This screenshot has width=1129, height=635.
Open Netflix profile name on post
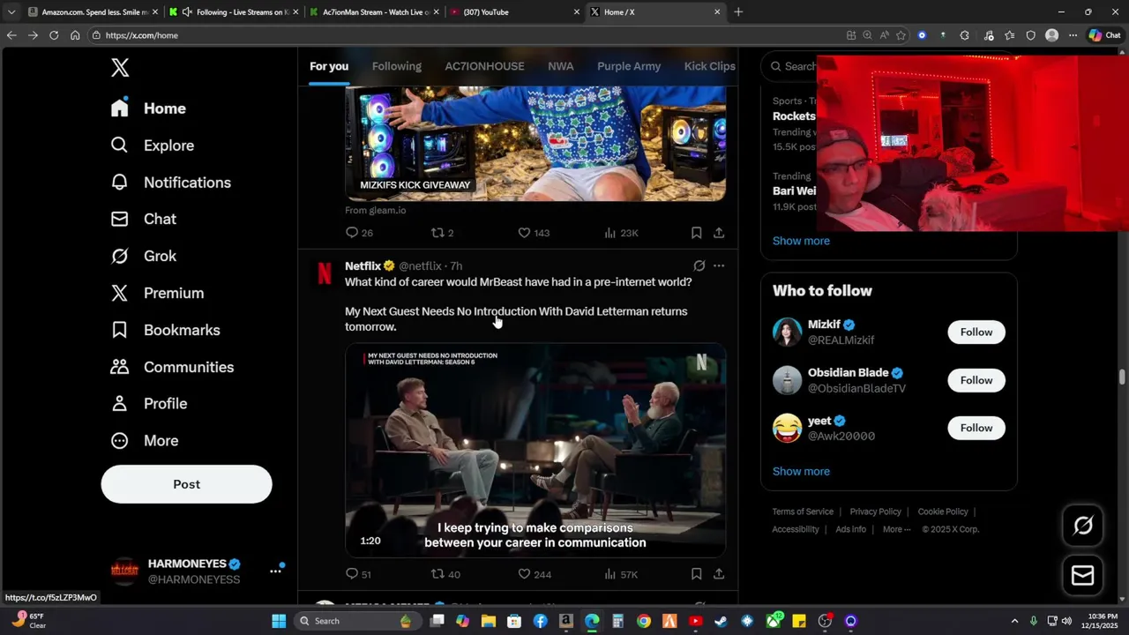[x=363, y=265]
